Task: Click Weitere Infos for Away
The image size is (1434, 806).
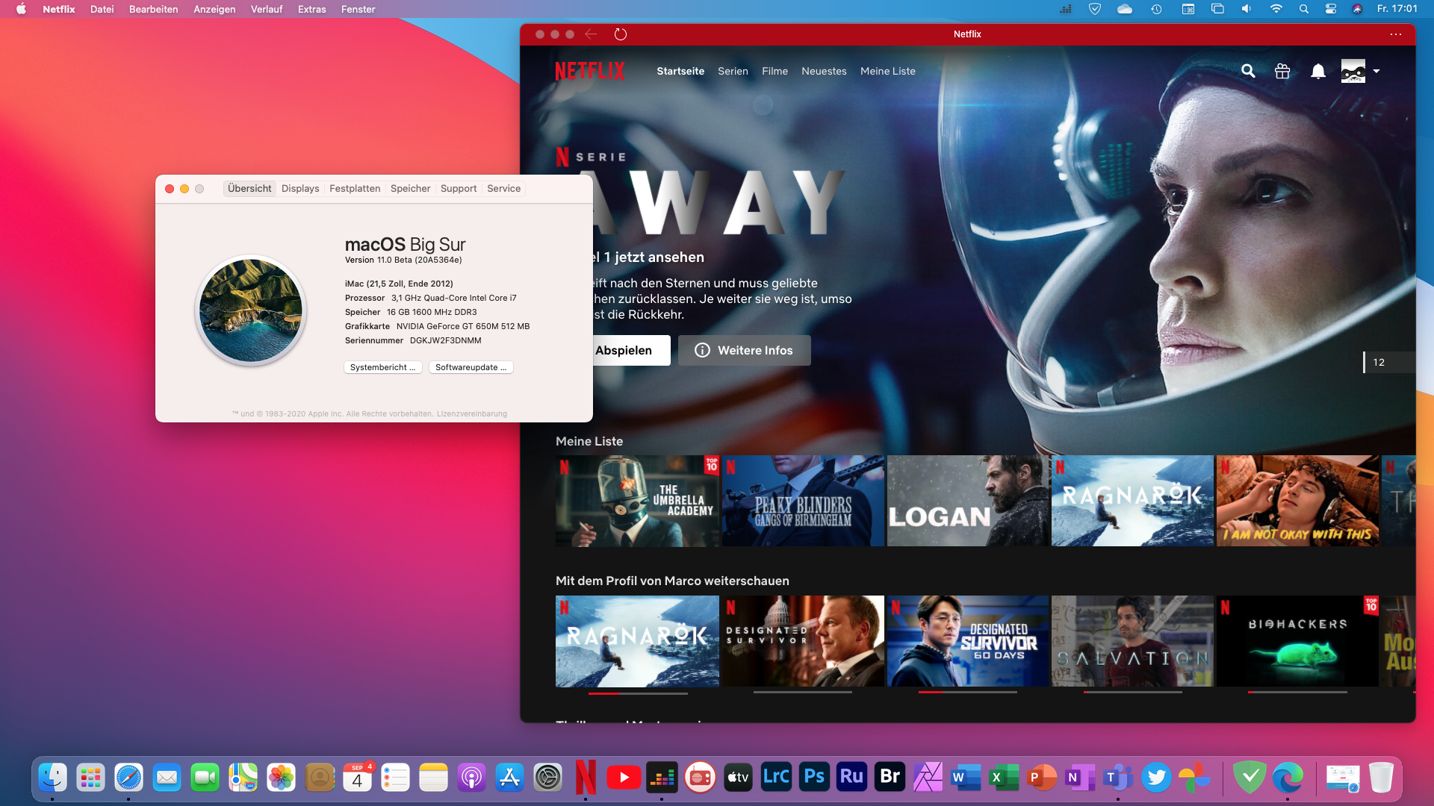Action: pos(744,351)
